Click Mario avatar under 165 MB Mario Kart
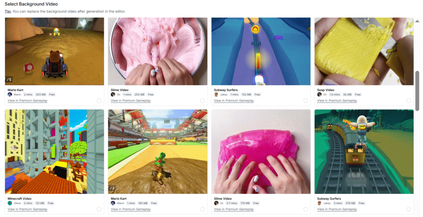The width and height of the screenshot is (423, 217). point(113,203)
